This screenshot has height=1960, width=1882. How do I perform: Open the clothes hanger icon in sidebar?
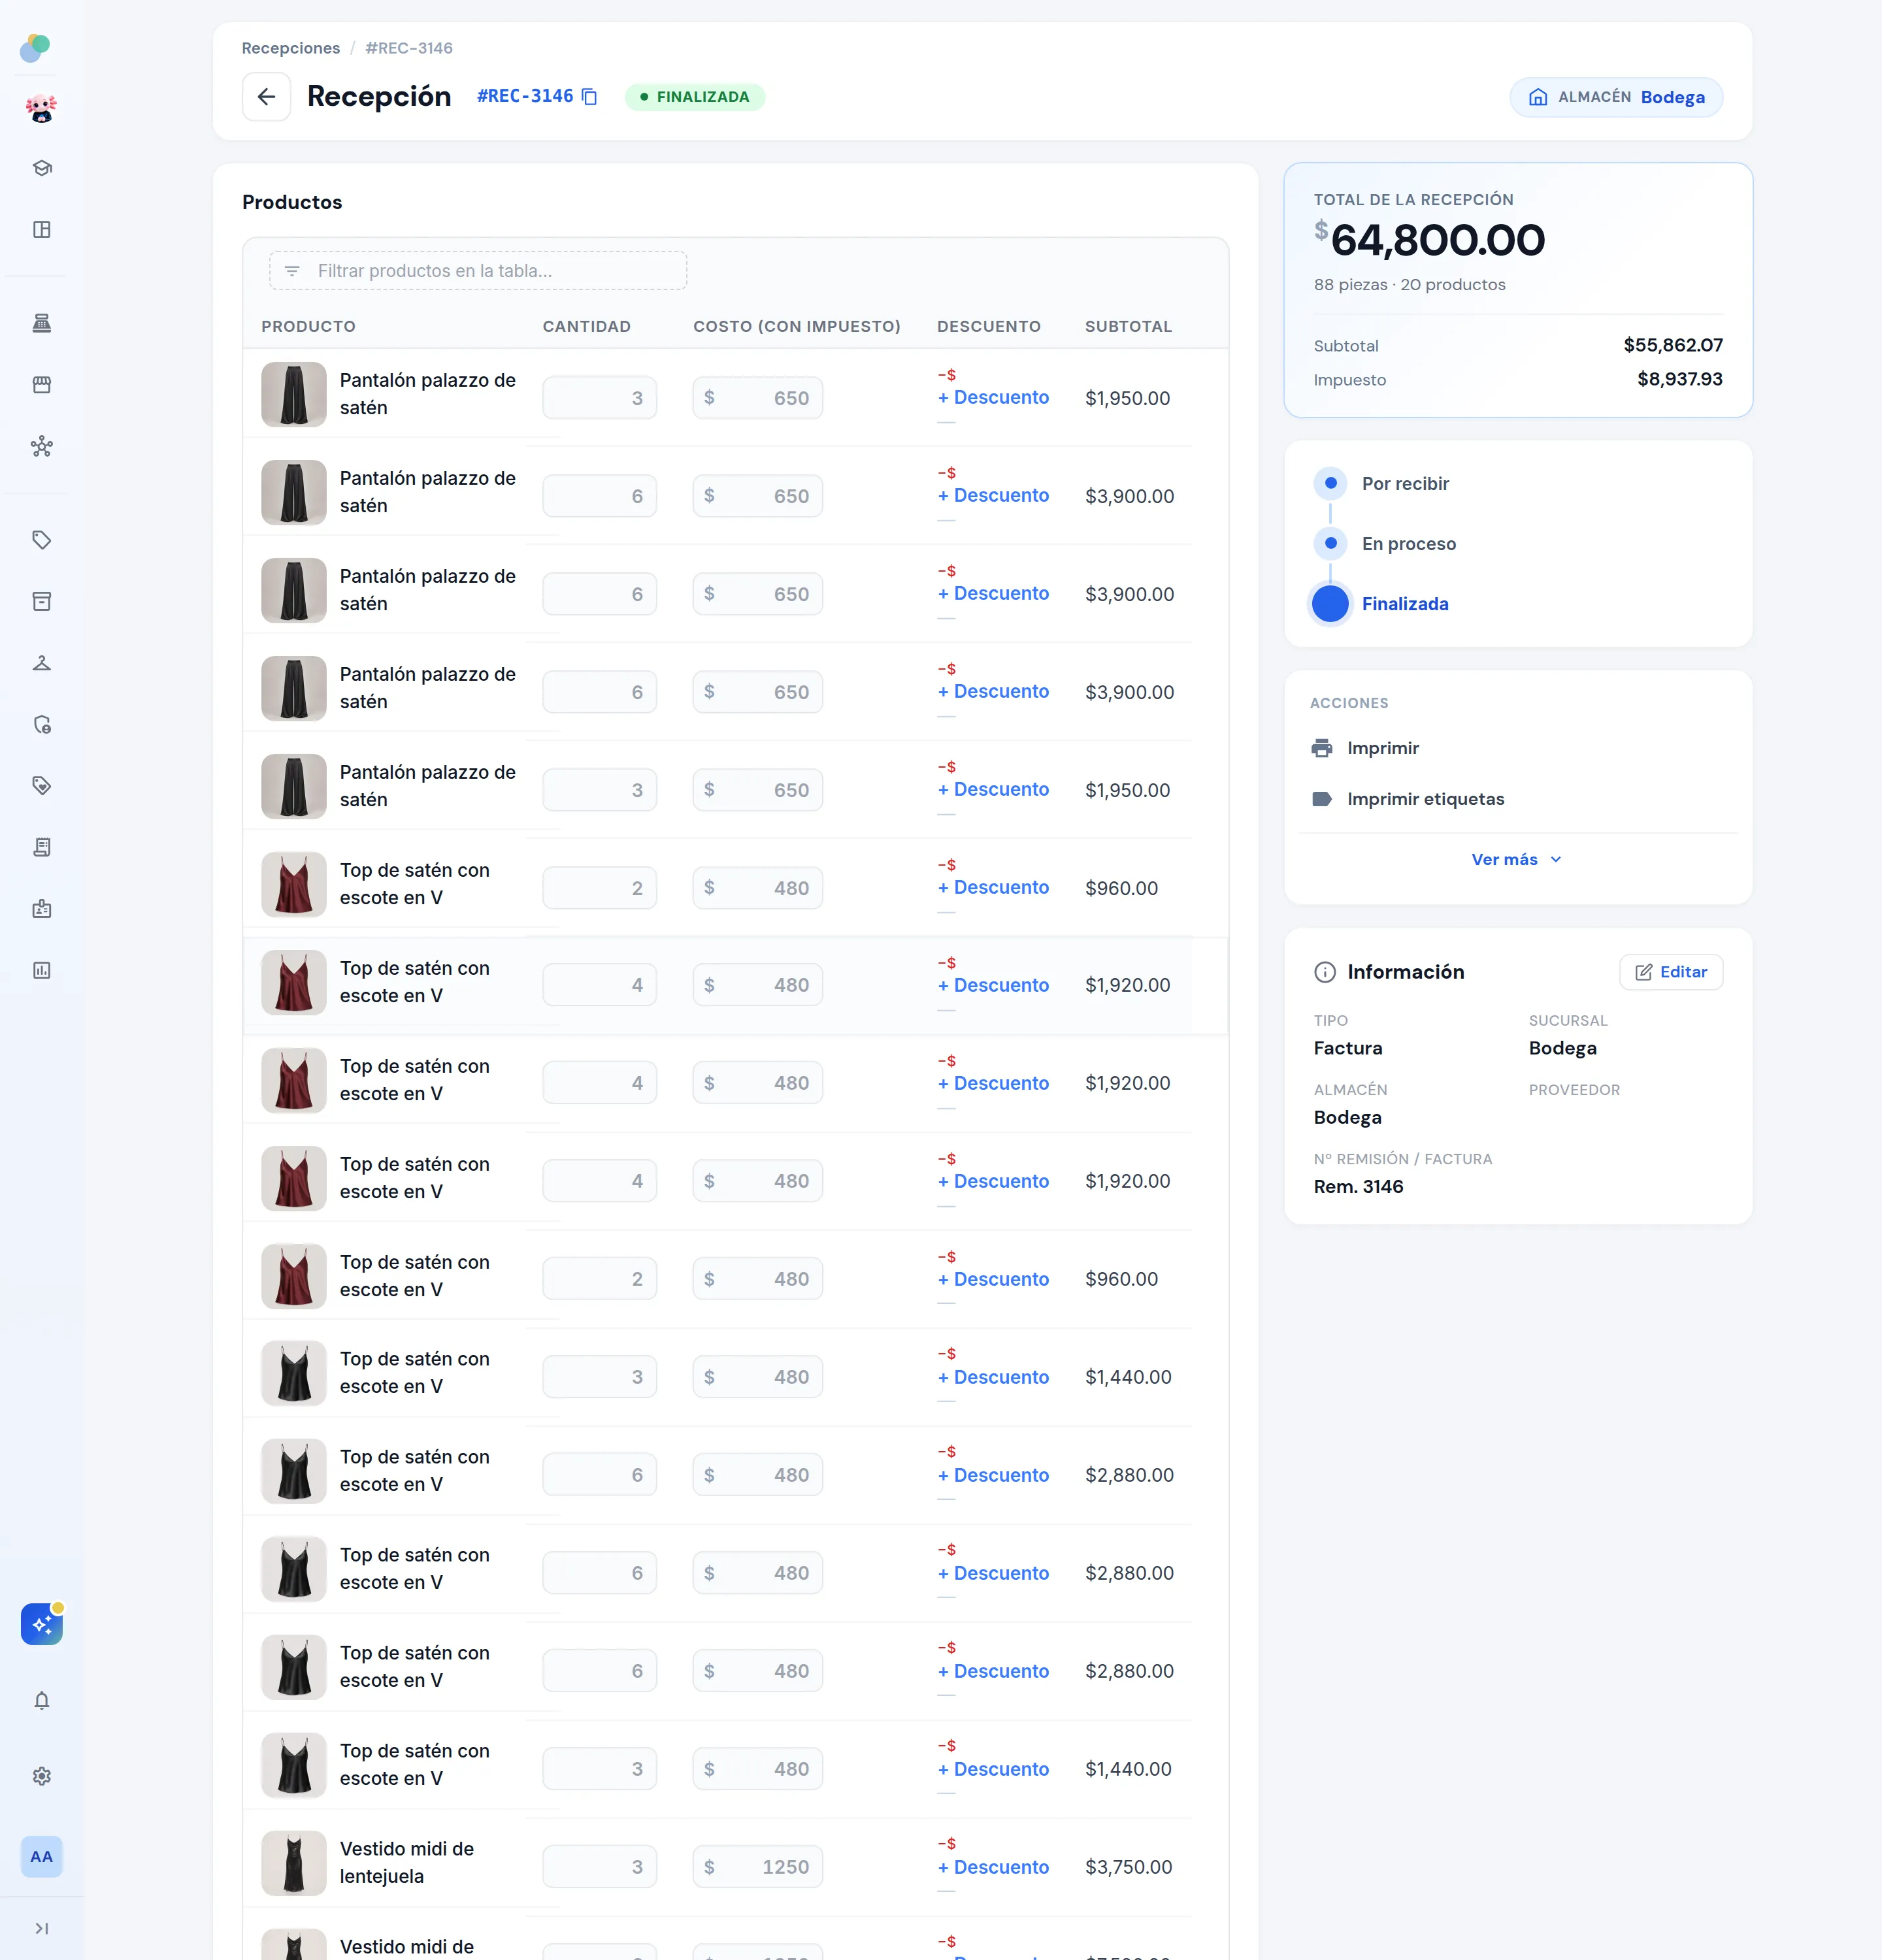pyautogui.click(x=42, y=663)
